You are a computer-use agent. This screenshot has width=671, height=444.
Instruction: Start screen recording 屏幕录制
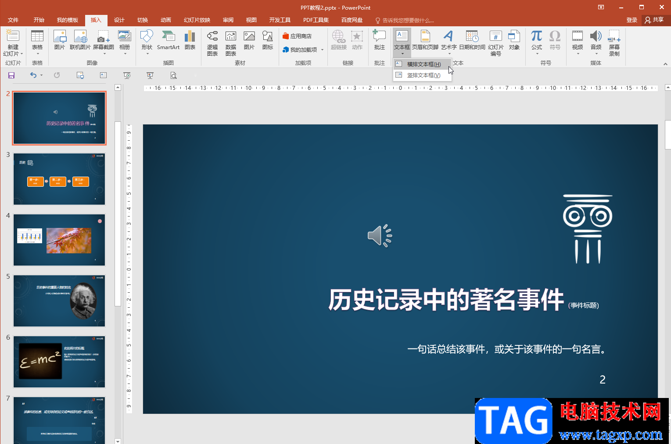[x=614, y=43]
